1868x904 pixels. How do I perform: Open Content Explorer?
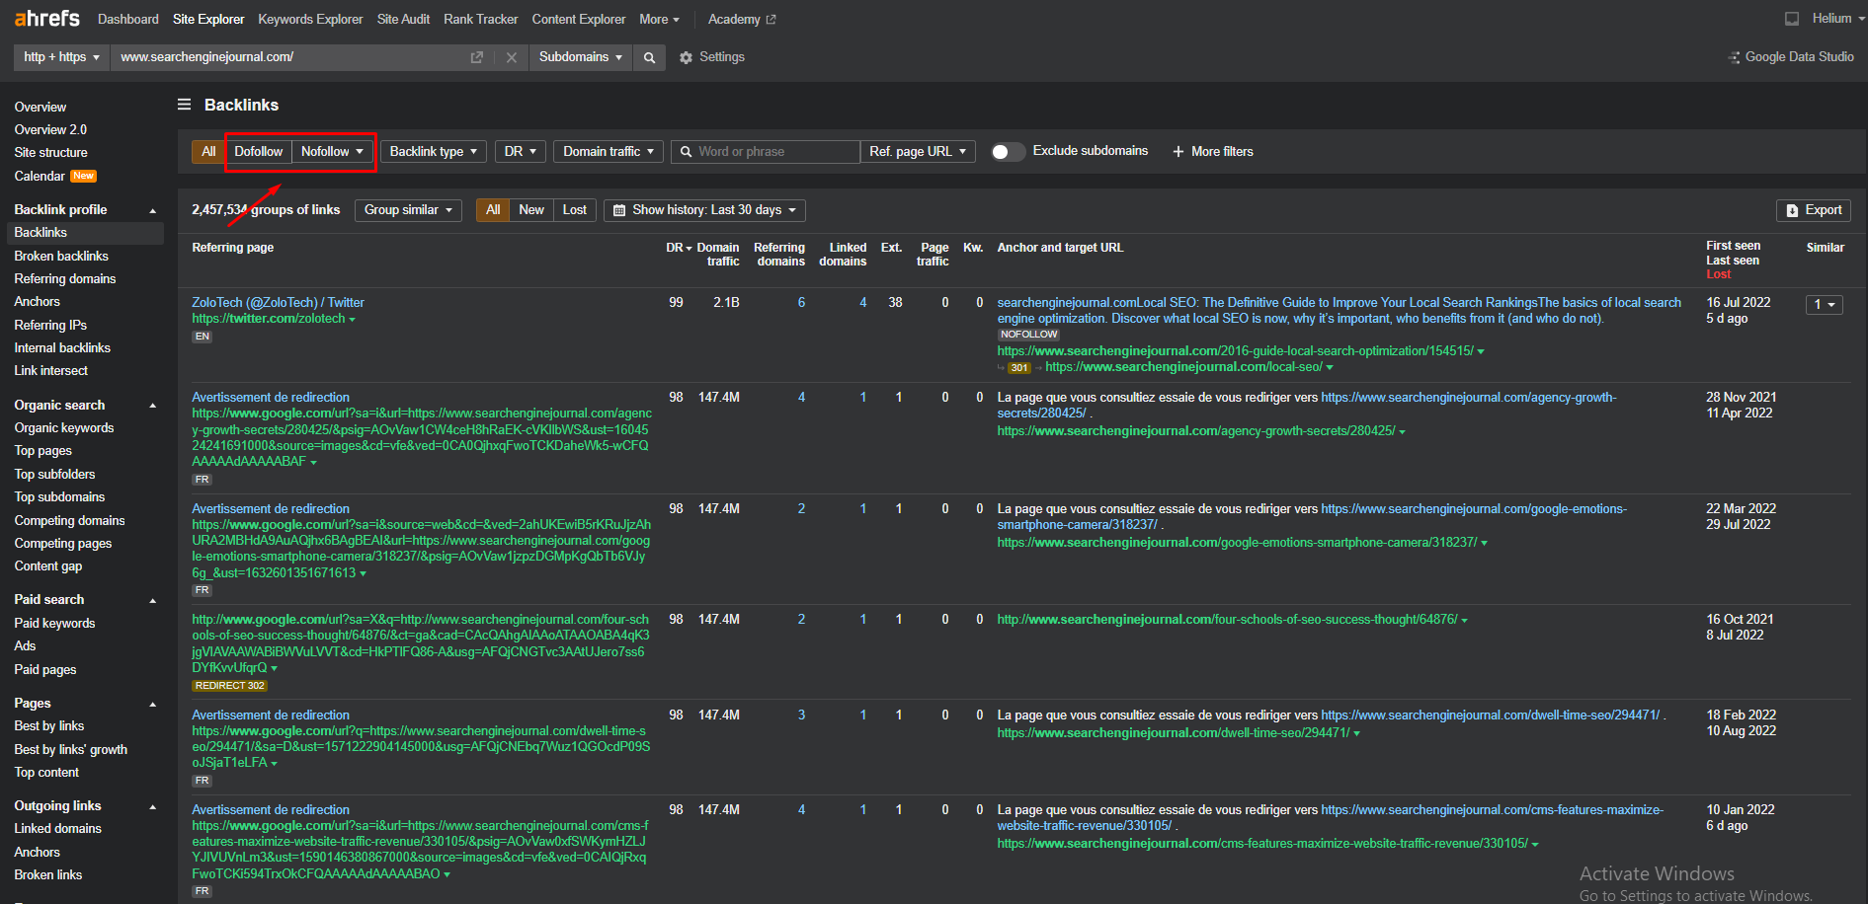coord(579,19)
